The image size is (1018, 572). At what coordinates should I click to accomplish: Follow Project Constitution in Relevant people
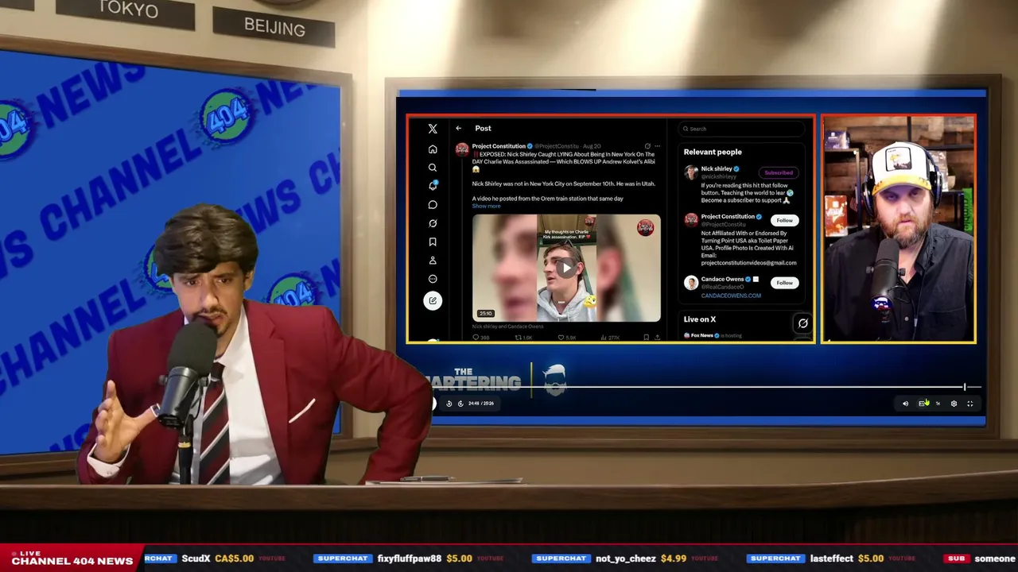point(784,220)
